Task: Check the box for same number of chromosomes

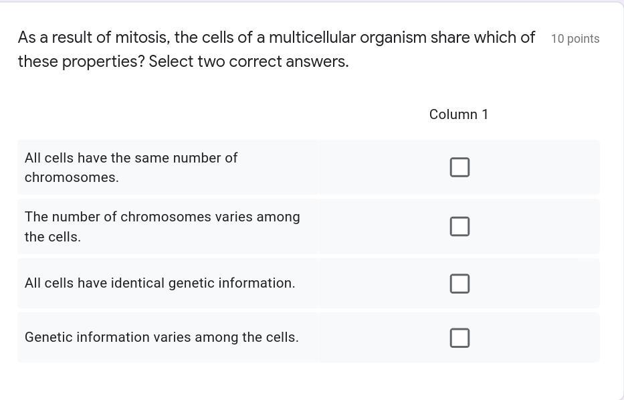Action: pos(459,167)
